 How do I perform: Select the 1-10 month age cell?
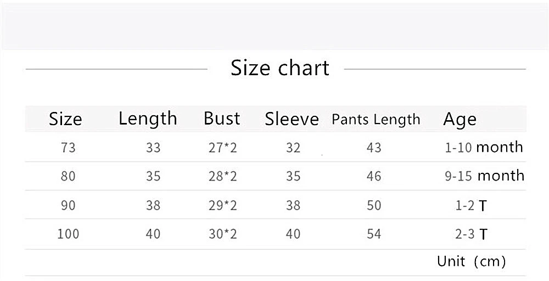click(x=484, y=147)
